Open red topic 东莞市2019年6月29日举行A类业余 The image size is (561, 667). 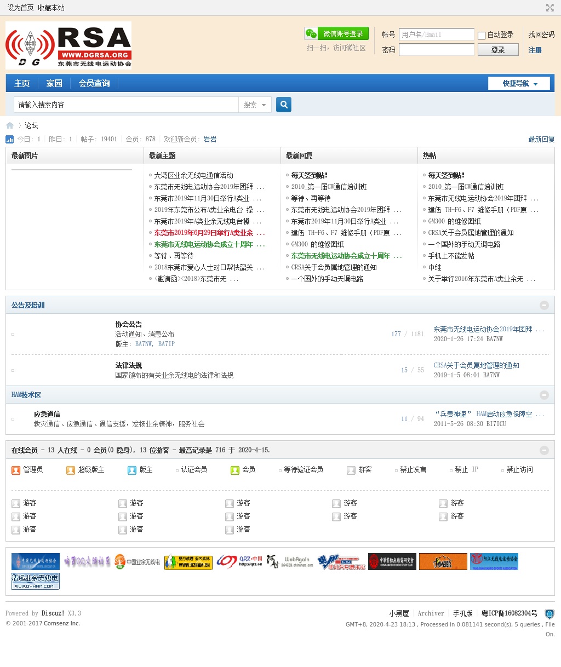tap(209, 233)
